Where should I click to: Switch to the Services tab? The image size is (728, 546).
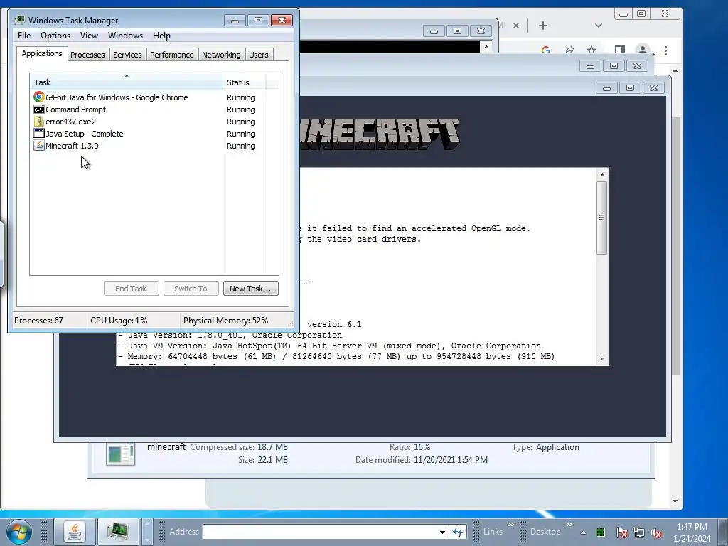point(127,55)
